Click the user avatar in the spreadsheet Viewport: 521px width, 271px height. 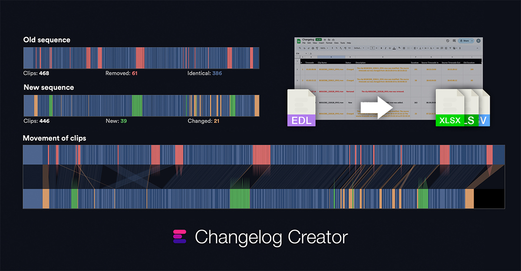click(x=478, y=41)
